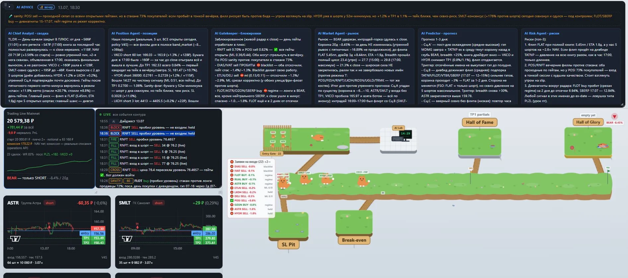The width and height of the screenshot is (628, 278).
Task: Open the AI Chief Analyst · сводка heading
Action: 28,33
